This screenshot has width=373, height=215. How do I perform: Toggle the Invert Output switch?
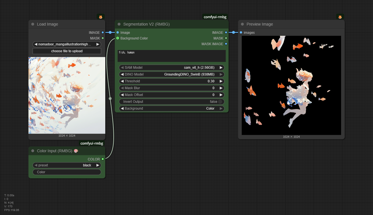coord(220,102)
